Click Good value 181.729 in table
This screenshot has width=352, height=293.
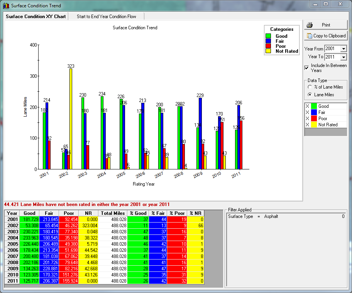point(29,219)
